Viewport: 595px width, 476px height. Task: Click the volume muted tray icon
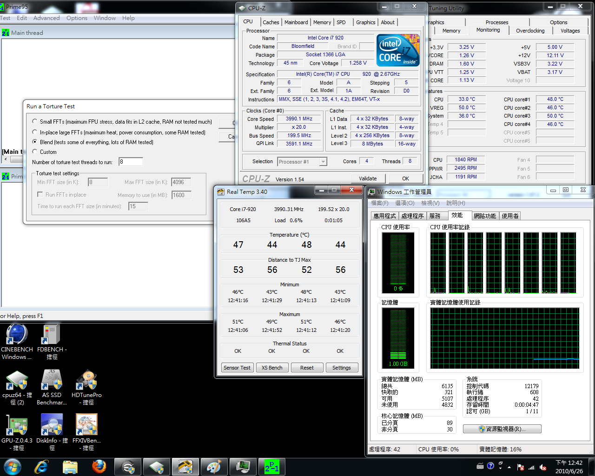542,467
